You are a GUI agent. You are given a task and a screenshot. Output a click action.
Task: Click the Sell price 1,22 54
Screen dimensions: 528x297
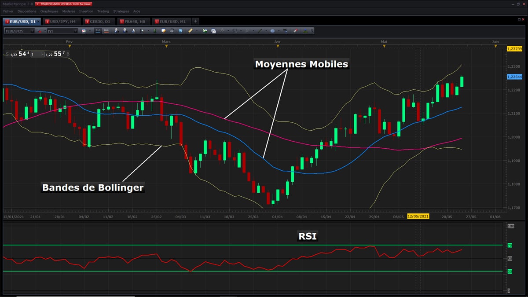pyautogui.click(x=19, y=54)
